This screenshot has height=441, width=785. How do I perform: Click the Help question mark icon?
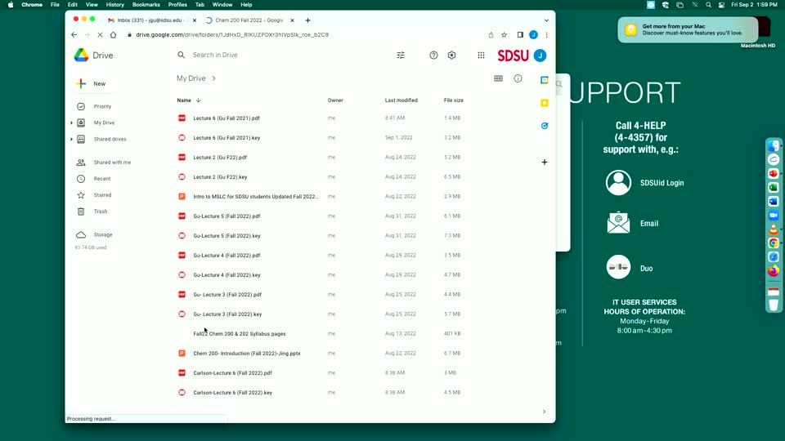pyautogui.click(x=433, y=56)
